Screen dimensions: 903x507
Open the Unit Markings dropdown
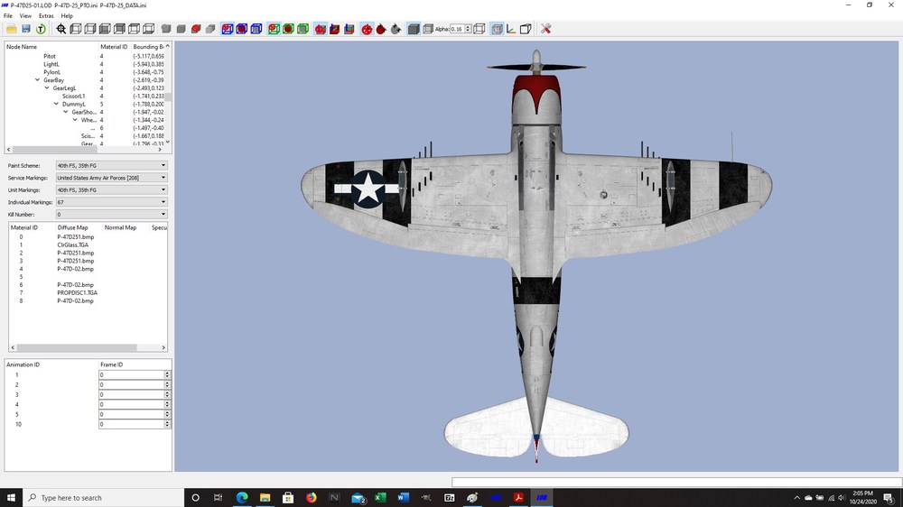111,190
